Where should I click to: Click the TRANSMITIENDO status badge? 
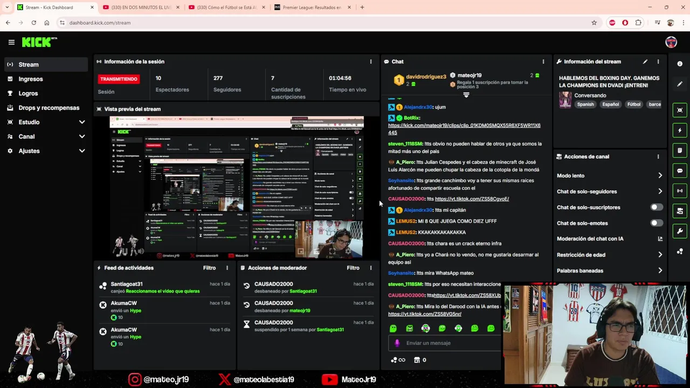pos(119,79)
